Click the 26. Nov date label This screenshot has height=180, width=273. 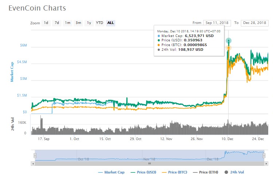point(197,139)
